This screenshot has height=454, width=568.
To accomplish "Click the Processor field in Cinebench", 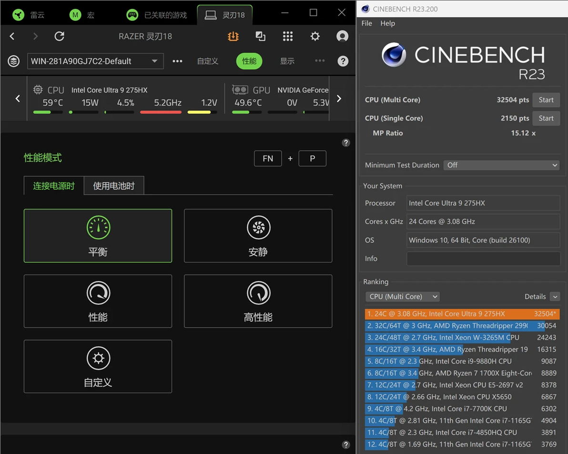I will click(483, 203).
